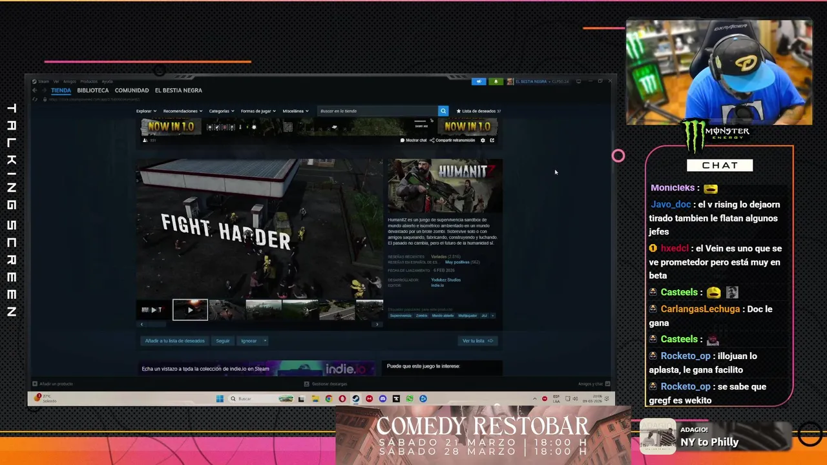Viewport: 827px width, 465px height.
Task: Open the Steam menu
Action: (x=43, y=81)
